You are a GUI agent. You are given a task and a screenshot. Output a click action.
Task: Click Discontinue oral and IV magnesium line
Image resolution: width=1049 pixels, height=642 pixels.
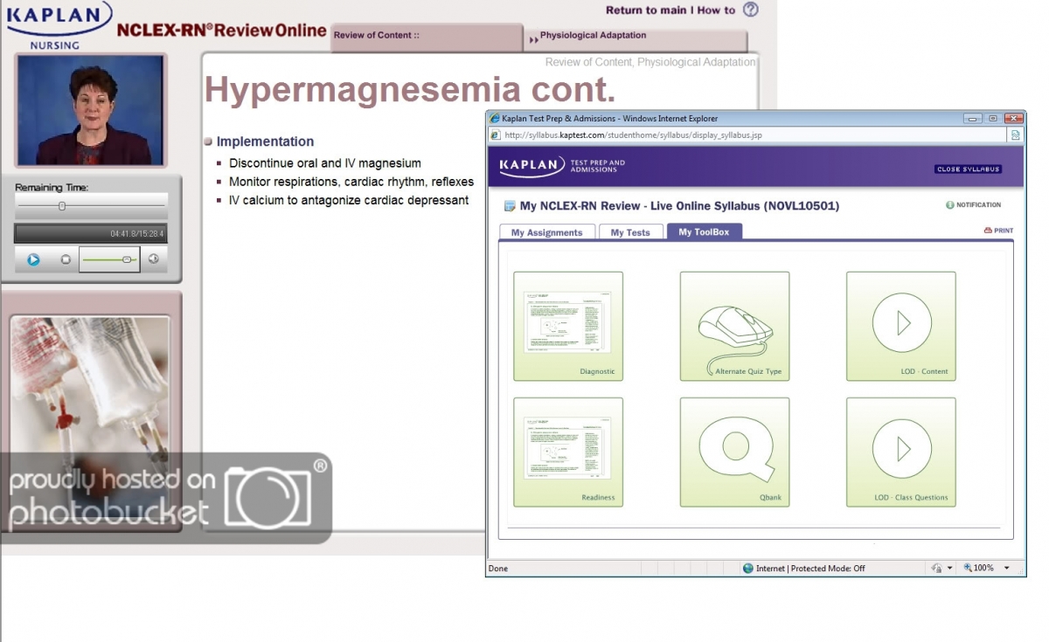coord(325,163)
